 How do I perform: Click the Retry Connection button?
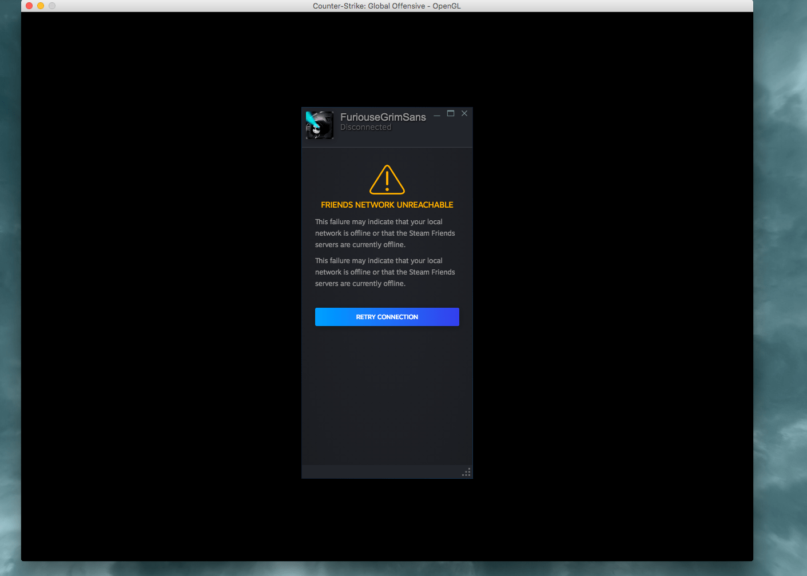click(387, 317)
